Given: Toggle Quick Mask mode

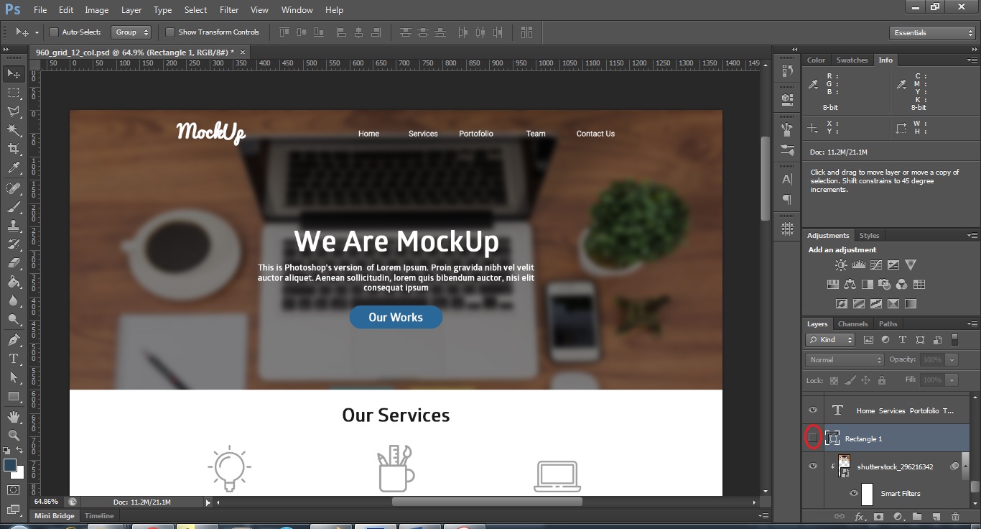Looking at the screenshot, I should [14, 490].
